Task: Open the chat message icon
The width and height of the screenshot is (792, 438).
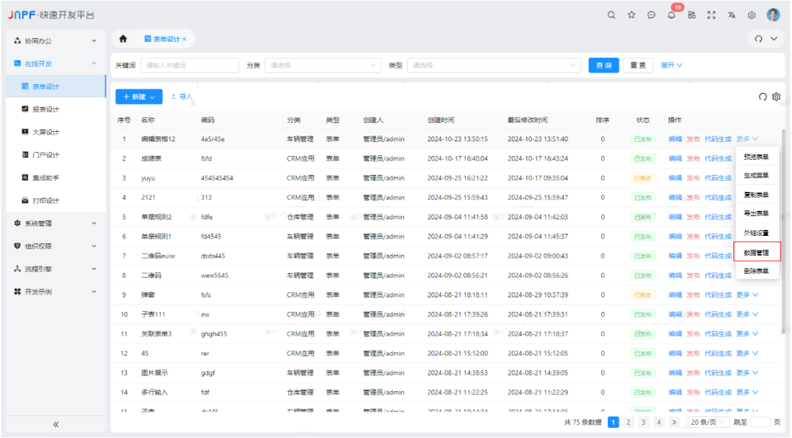Action: (x=652, y=15)
